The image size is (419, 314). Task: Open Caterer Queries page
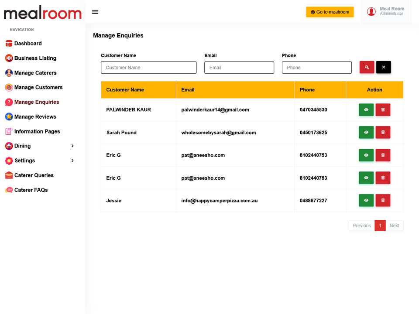pyautogui.click(x=34, y=175)
